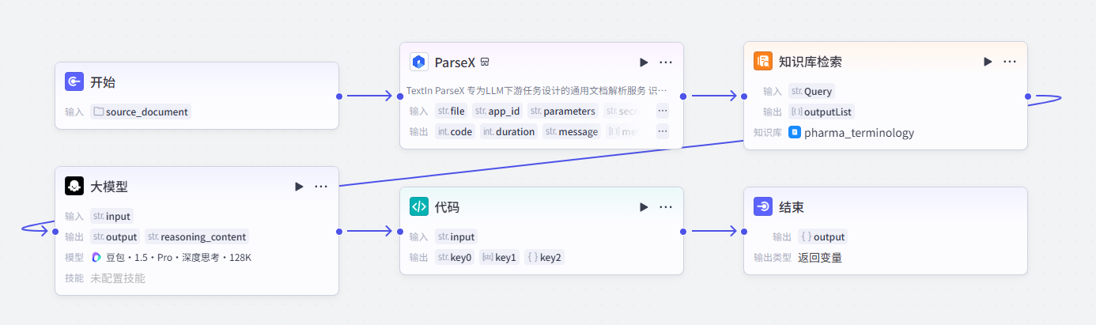Click the 知识库检索 node icon
This screenshot has height=325, width=1096.
click(763, 61)
